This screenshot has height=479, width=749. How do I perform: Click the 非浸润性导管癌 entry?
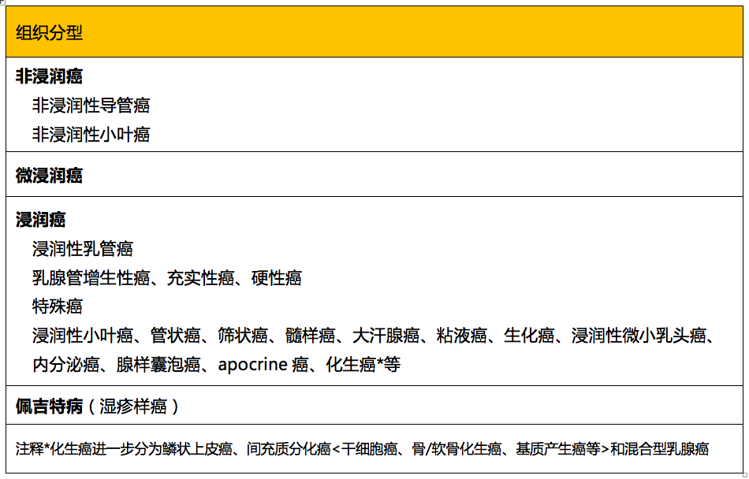[91, 106]
